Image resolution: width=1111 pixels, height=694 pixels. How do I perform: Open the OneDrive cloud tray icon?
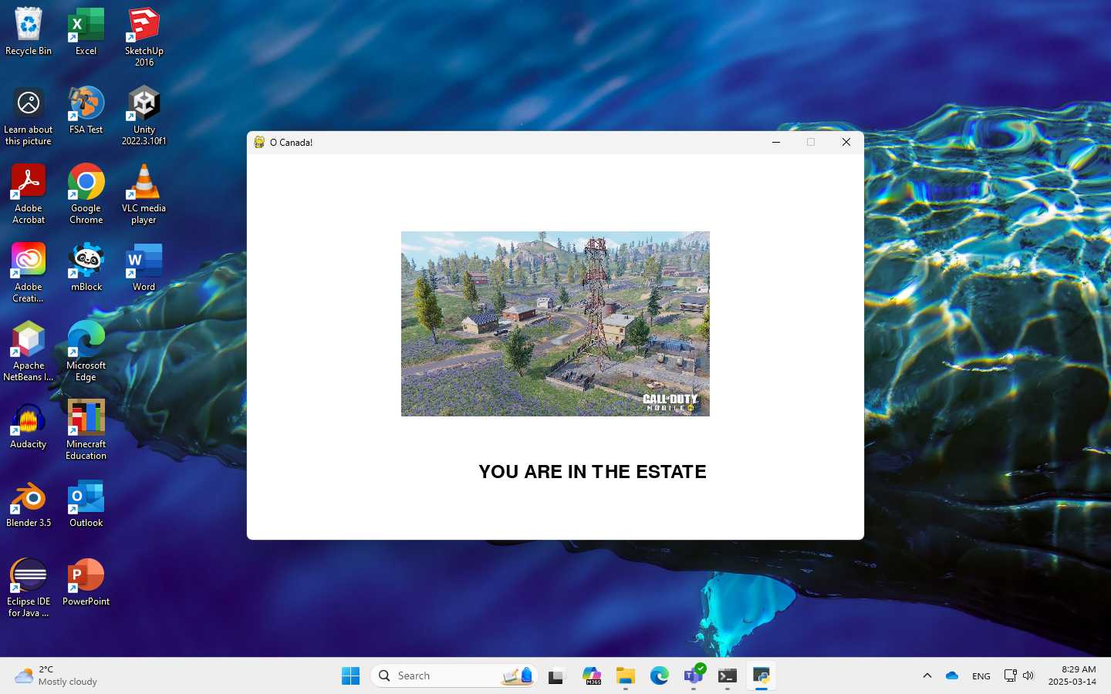point(952,675)
